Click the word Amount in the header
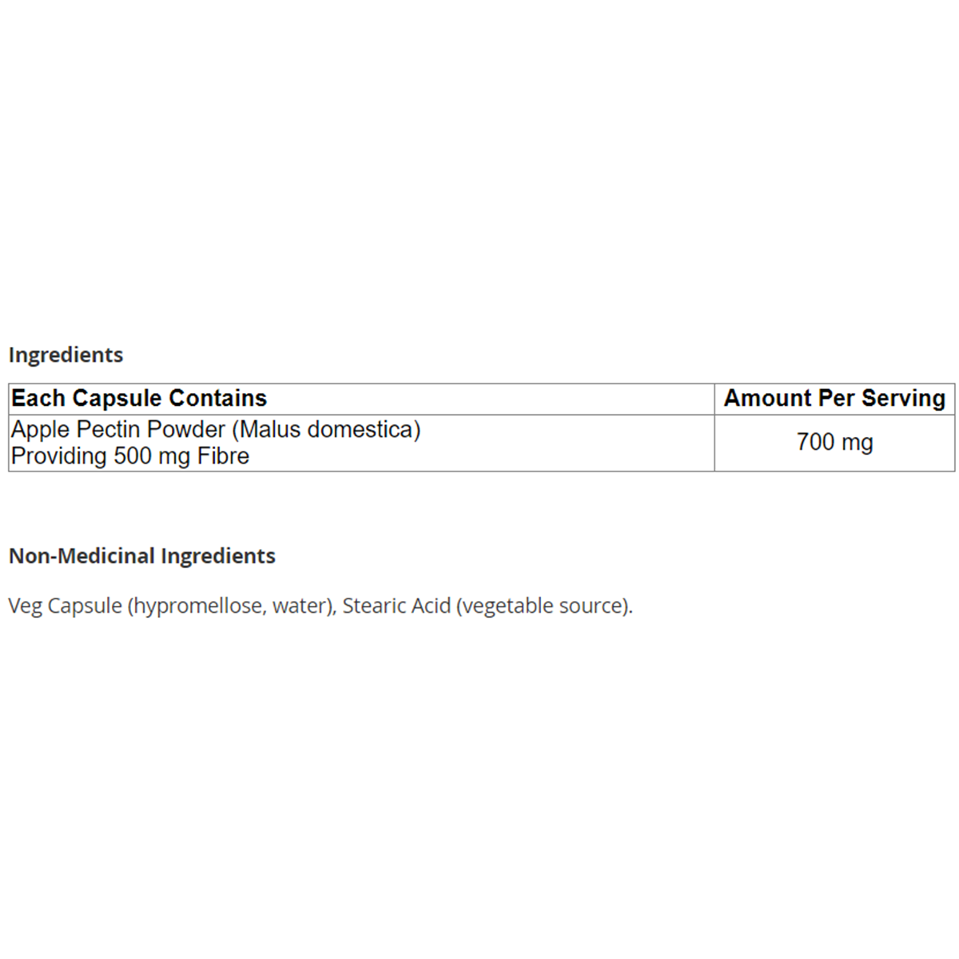The width and height of the screenshot is (959, 959). [765, 398]
